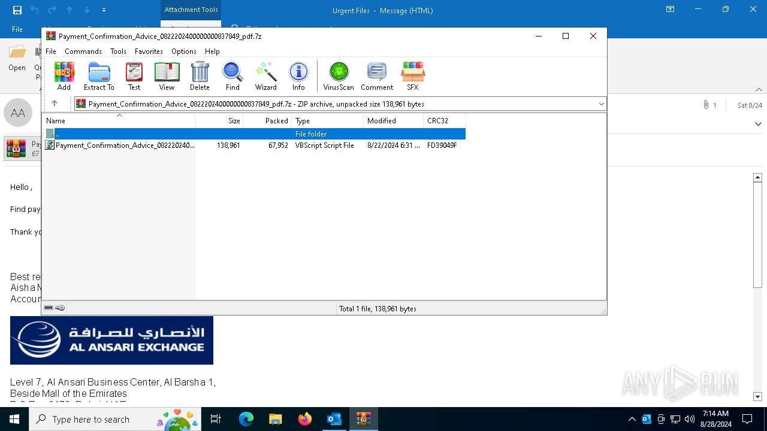Click 'Total 1 file, 138,961 bytes' status text

pyautogui.click(x=378, y=308)
